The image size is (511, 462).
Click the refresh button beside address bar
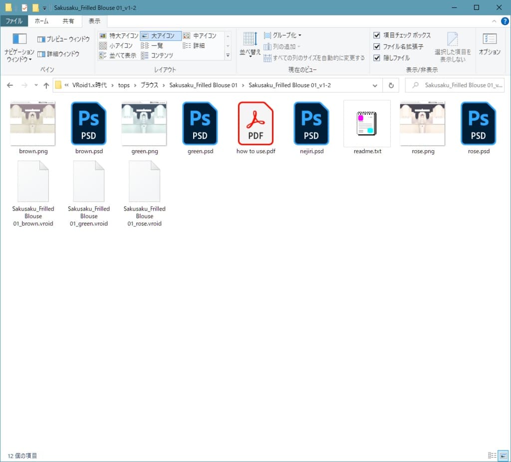tap(391, 85)
